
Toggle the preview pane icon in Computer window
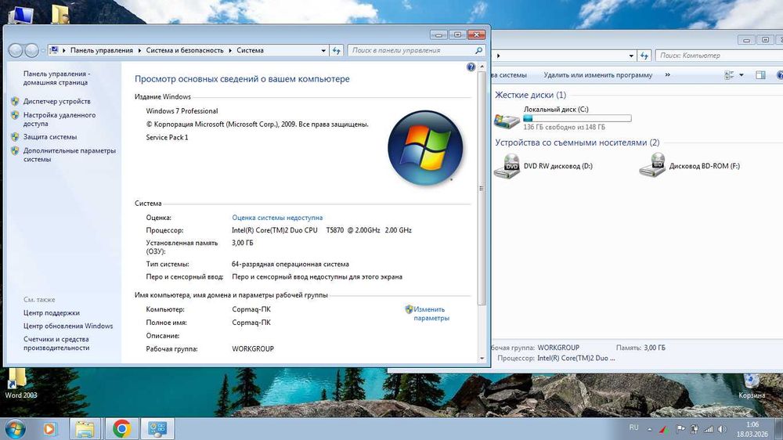[x=760, y=75]
